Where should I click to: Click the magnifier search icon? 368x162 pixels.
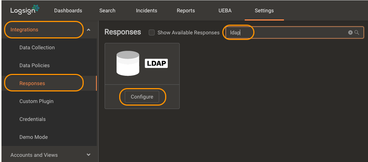click(x=357, y=32)
